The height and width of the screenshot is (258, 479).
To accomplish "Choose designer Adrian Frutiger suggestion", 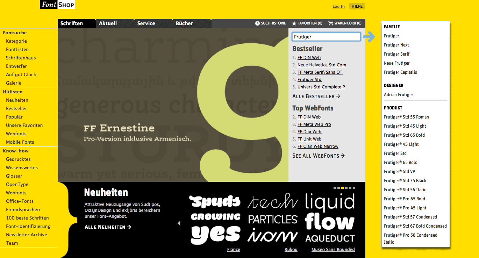I will click(399, 95).
